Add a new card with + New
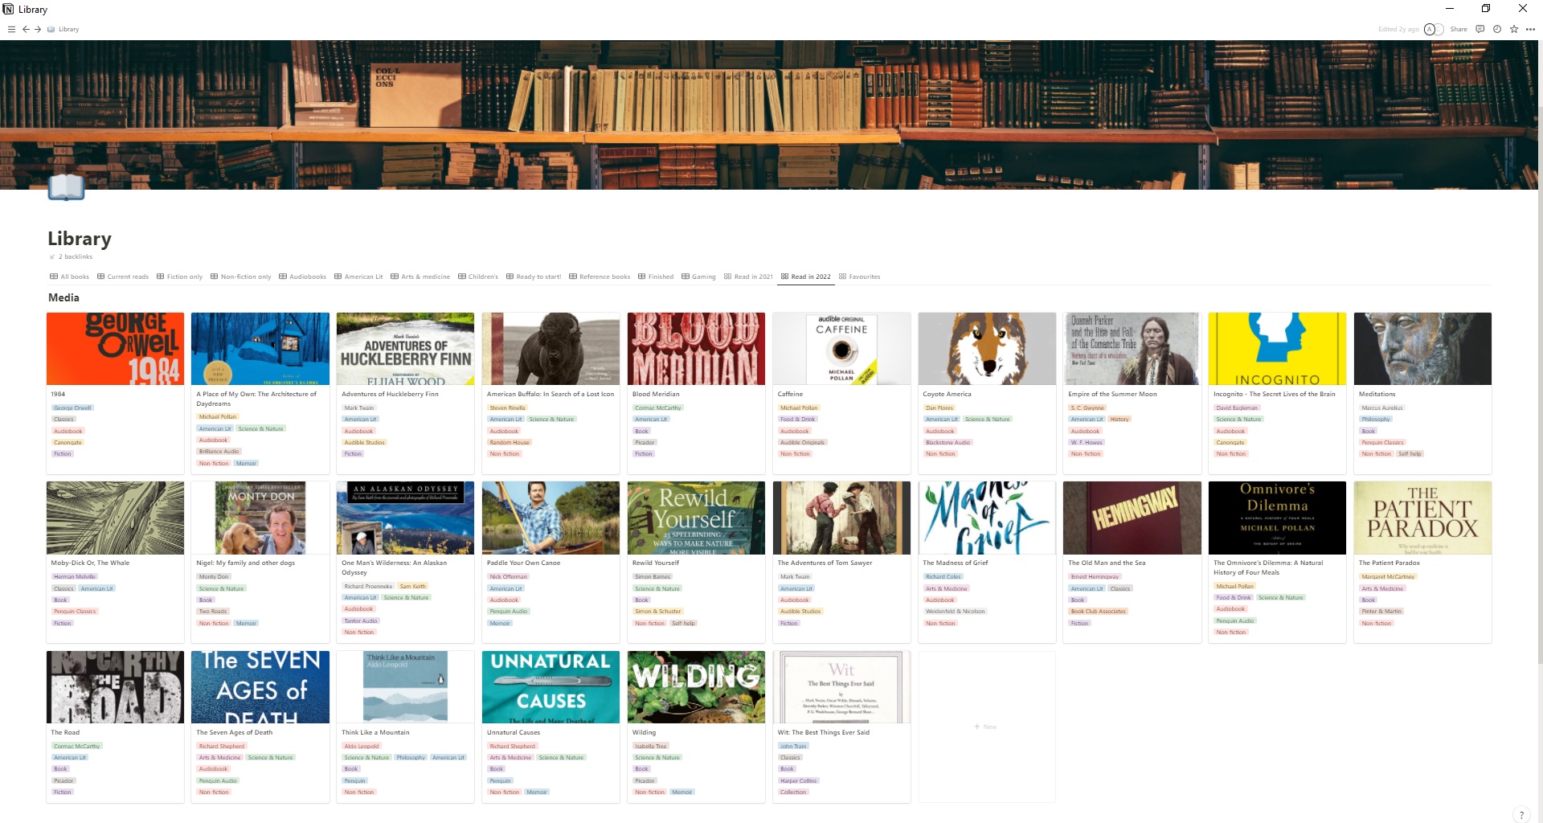Viewport: 1543px width, 823px height. (x=985, y=727)
